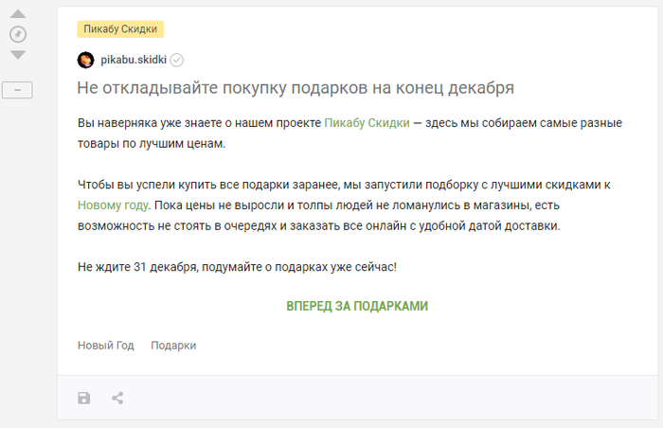Open the Пикабу Скидки yellow label
The height and width of the screenshot is (428, 663).
[120, 29]
